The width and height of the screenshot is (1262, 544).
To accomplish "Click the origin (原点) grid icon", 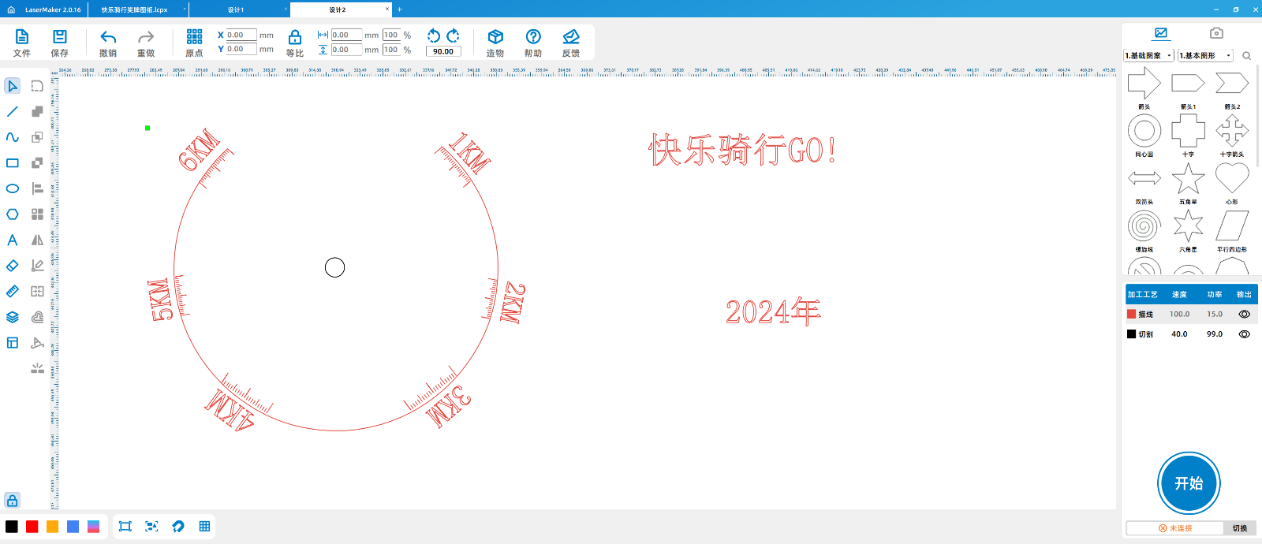I will [x=194, y=37].
